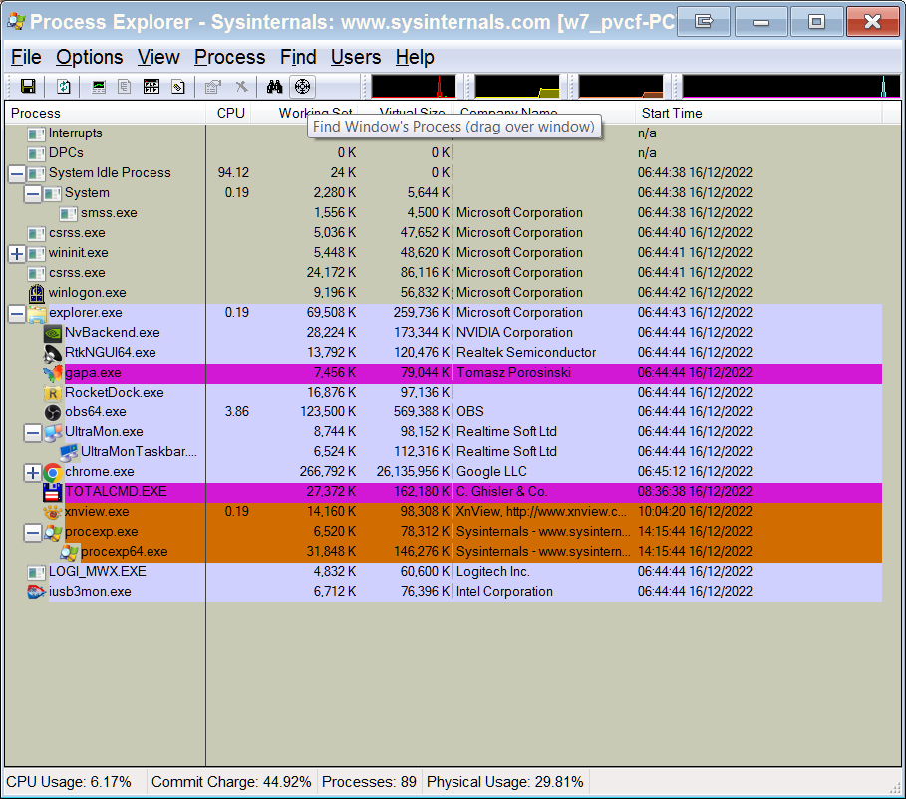Click the Properties toolbar icon
Screen dimensions: 906x799
(x=213, y=87)
